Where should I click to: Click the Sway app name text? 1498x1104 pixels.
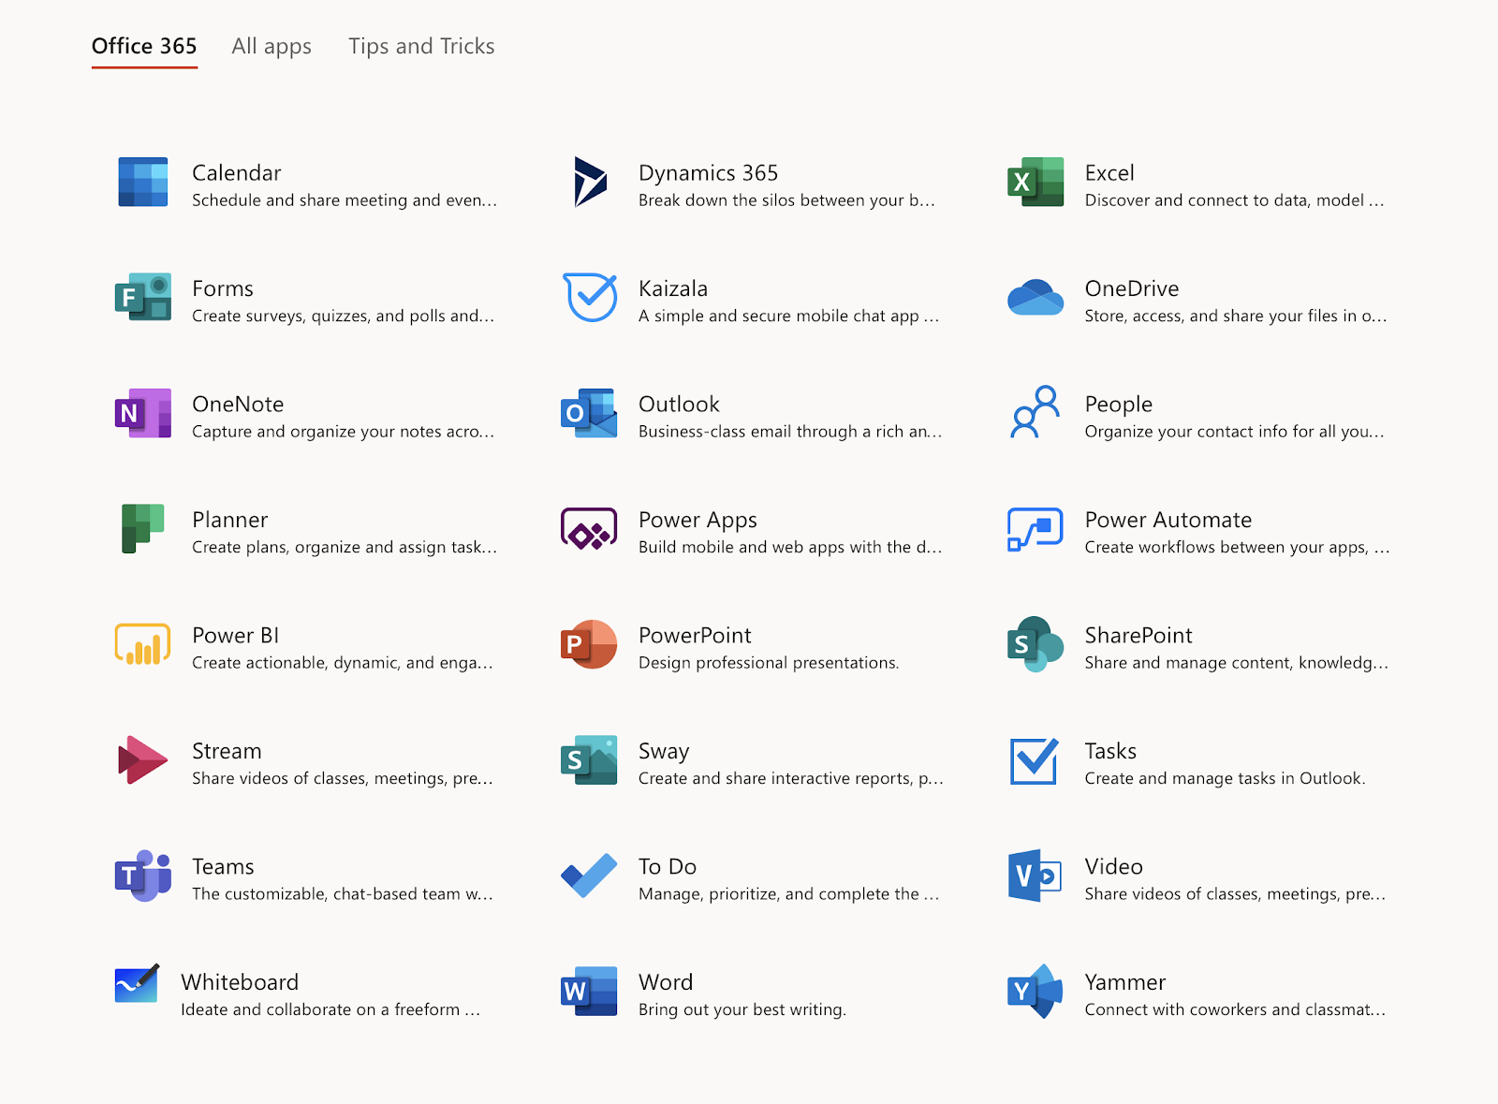[x=664, y=752]
